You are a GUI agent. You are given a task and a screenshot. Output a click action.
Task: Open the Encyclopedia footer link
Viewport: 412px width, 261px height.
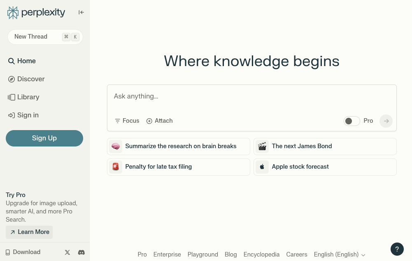pyautogui.click(x=261, y=254)
